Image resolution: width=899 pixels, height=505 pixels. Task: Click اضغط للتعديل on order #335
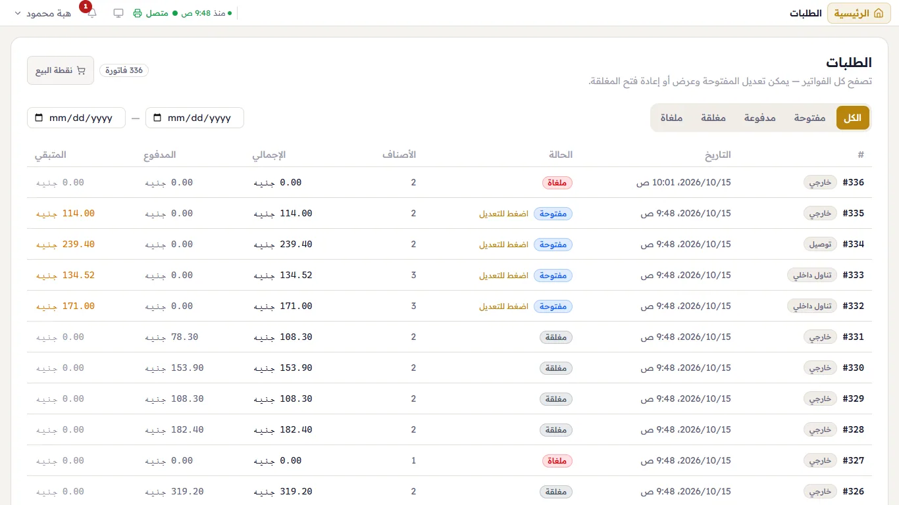pos(503,214)
